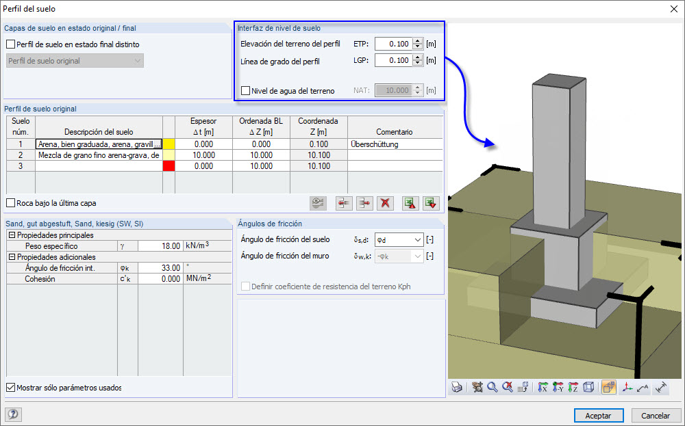Show the view in X direction
The image size is (685, 426).
543,387
